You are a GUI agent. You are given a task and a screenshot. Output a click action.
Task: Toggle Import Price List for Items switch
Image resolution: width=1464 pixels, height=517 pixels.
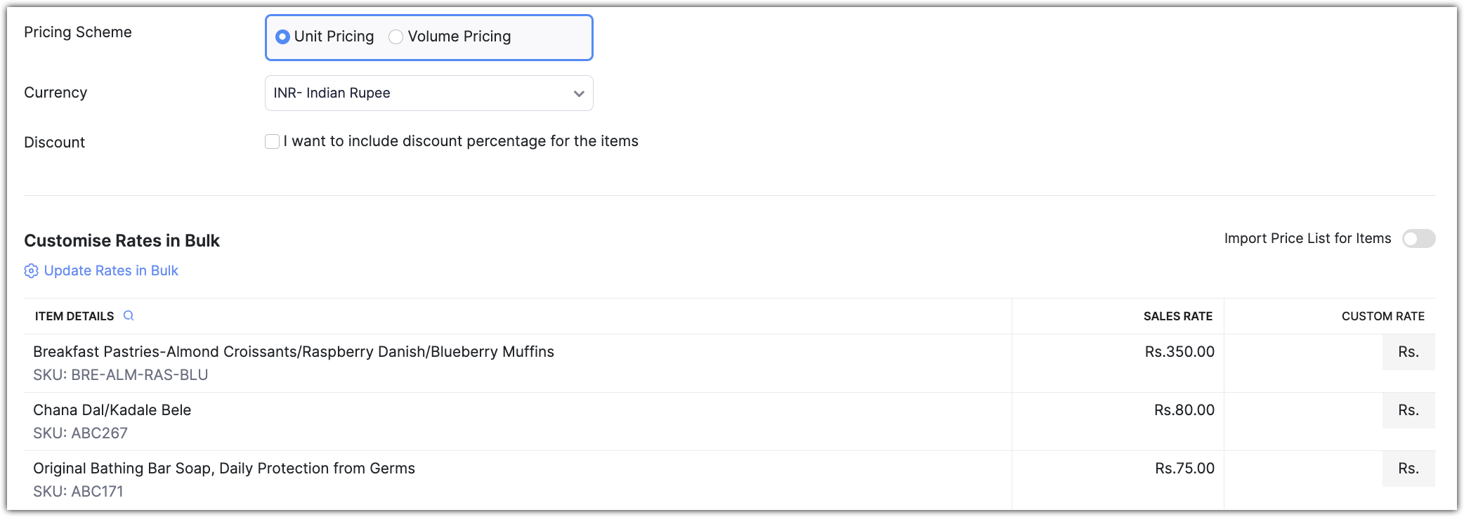(1418, 239)
